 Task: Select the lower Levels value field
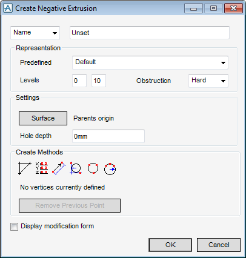coord(79,81)
